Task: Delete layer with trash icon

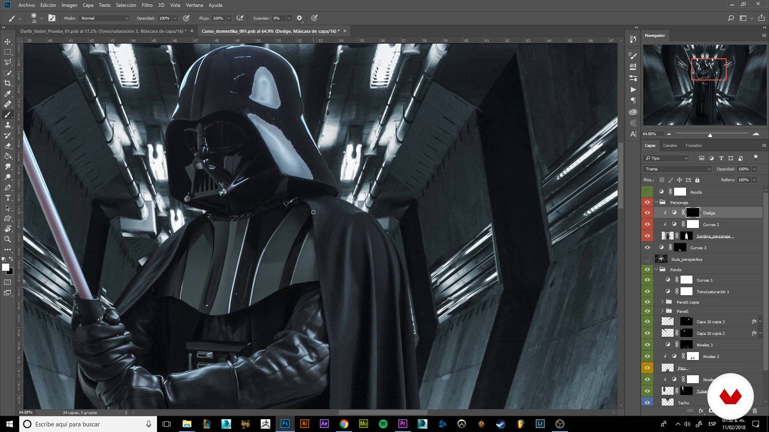Action: pyautogui.click(x=755, y=411)
